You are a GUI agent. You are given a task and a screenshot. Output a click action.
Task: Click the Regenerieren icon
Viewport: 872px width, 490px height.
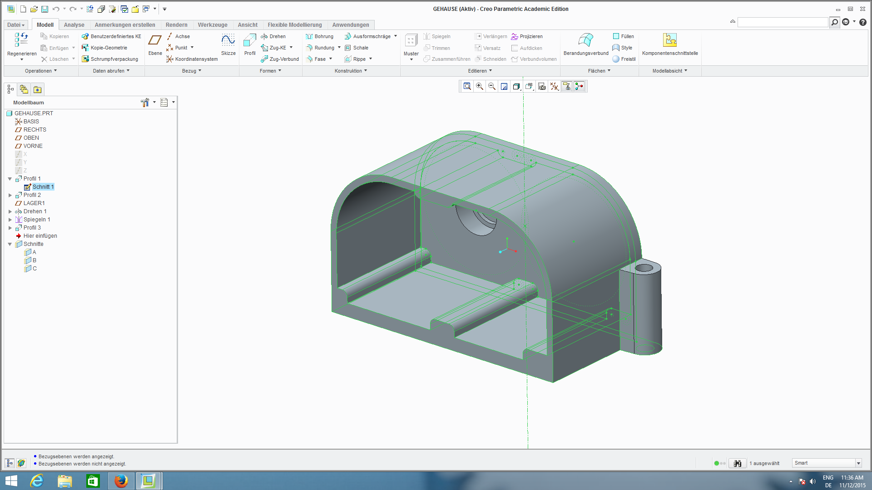point(22,40)
